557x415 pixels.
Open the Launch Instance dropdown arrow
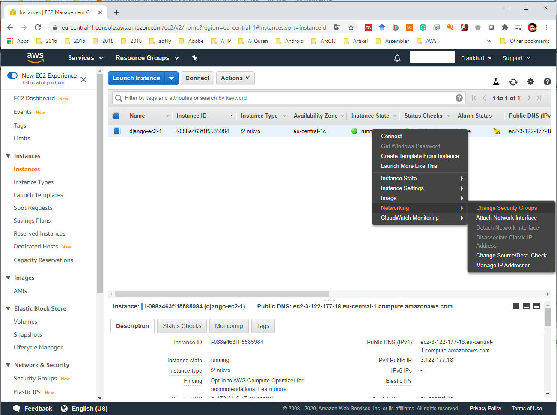[x=171, y=78]
